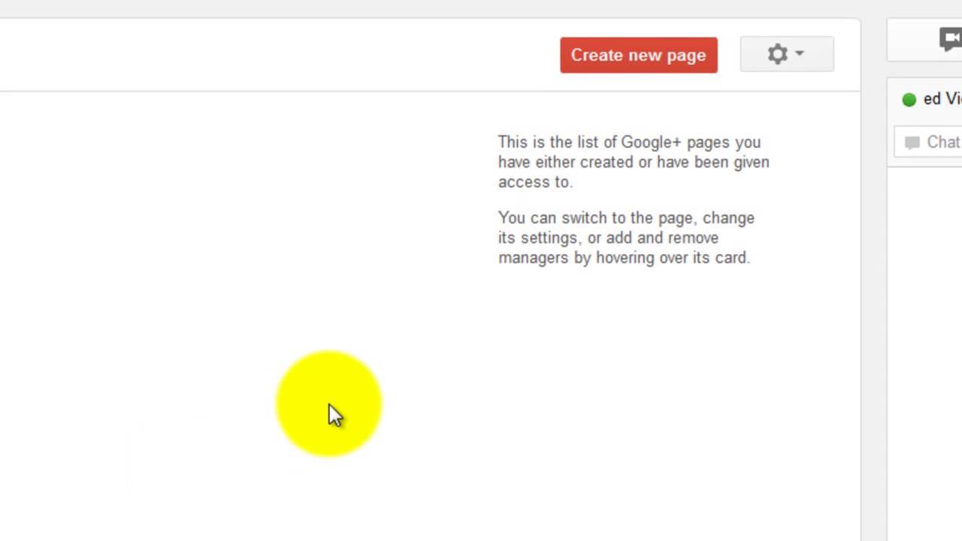Click the green online status dot
This screenshot has height=541, width=962.
(x=909, y=99)
